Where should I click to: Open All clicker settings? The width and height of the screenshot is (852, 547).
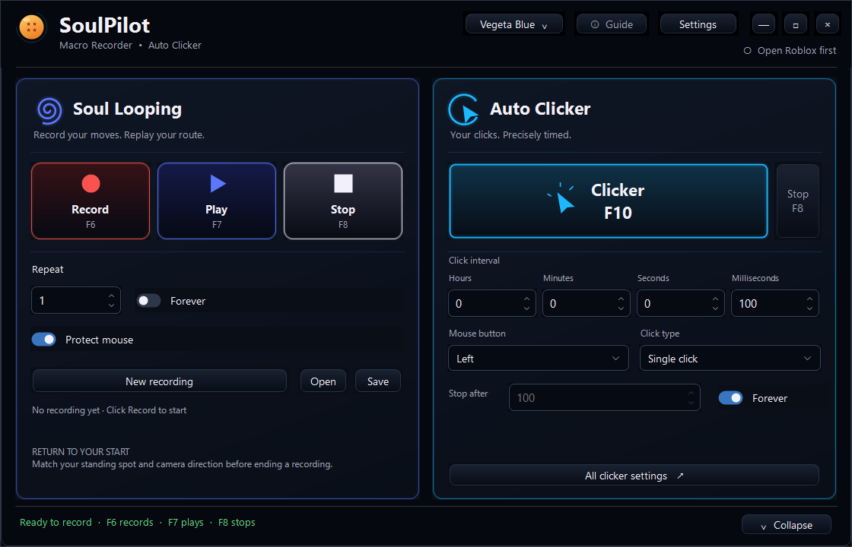click(634, 476)
